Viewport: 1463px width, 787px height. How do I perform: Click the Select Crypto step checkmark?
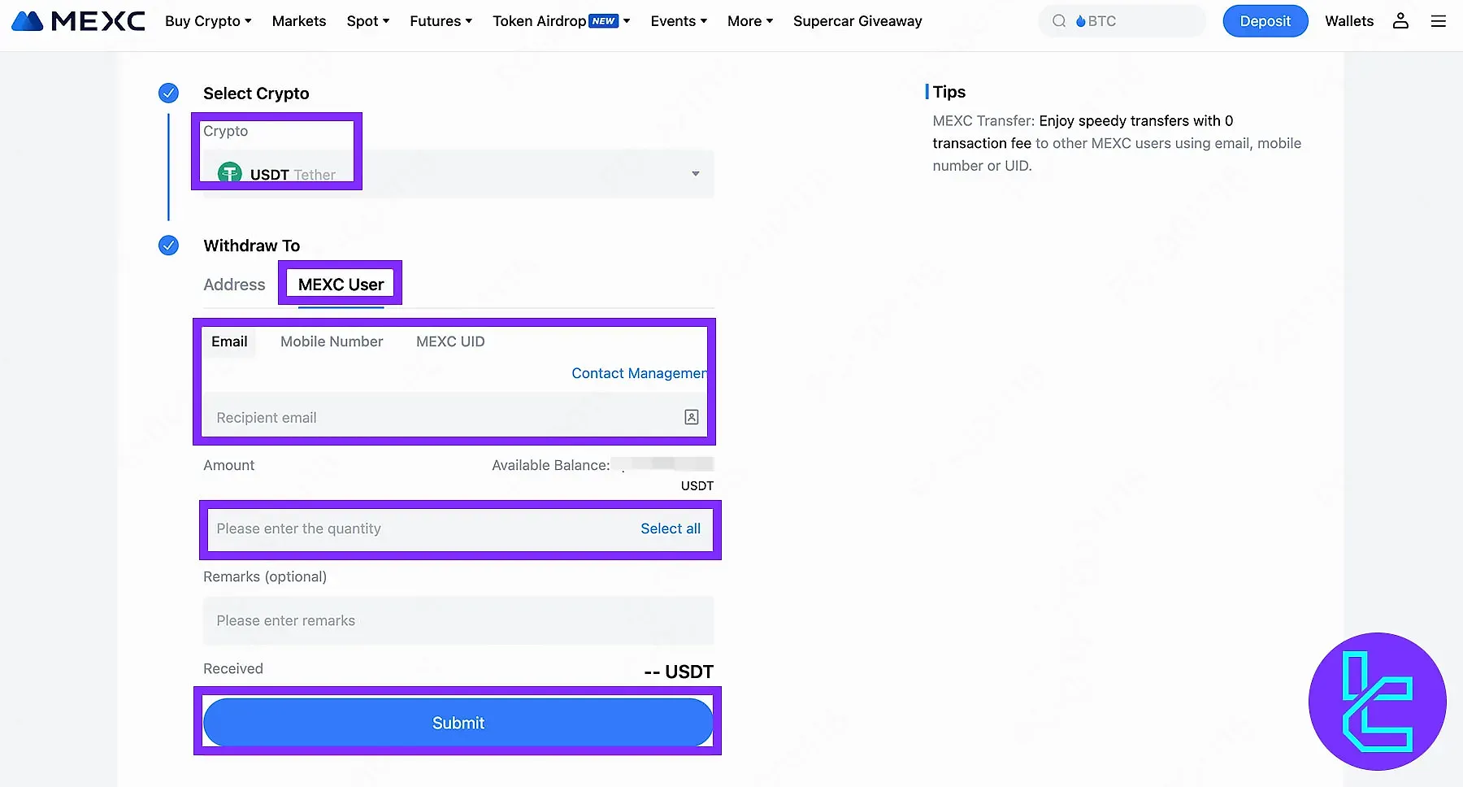(x=168, y=93)
